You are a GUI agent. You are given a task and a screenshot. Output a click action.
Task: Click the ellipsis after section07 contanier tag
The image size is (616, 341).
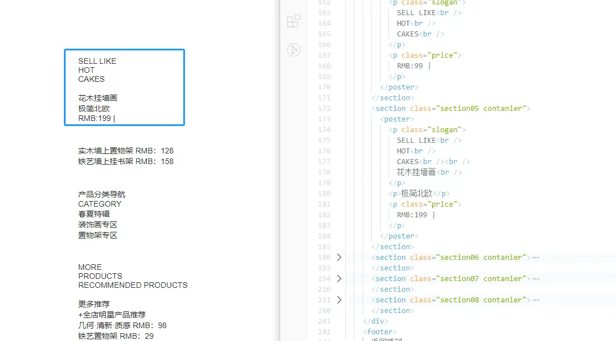pyautogui.click(x=536, y=279)
